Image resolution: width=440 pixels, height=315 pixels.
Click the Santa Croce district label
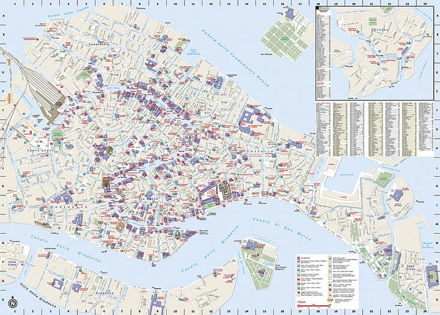point(40,151)
